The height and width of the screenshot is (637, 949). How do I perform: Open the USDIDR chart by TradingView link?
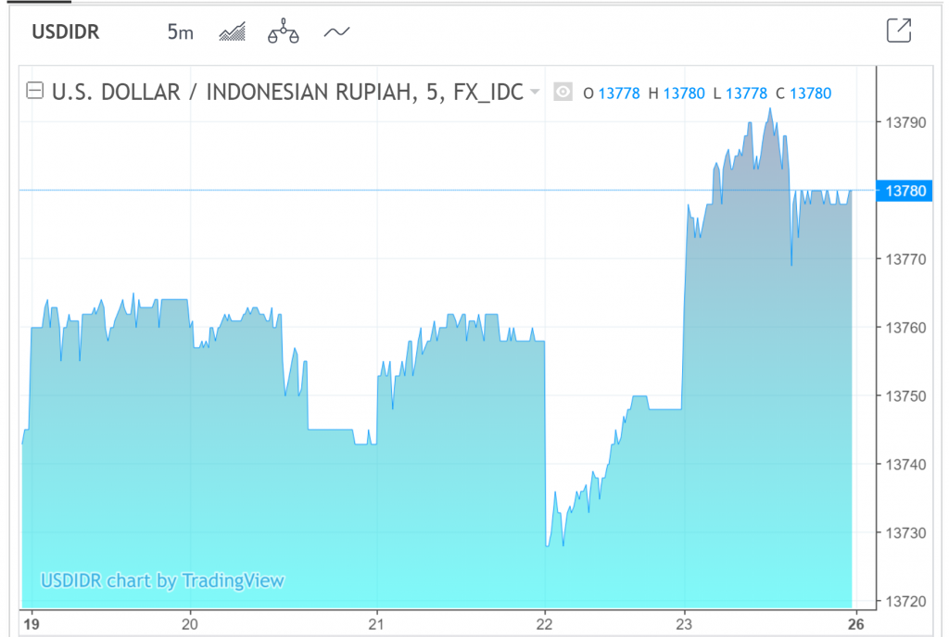(162, 581)
